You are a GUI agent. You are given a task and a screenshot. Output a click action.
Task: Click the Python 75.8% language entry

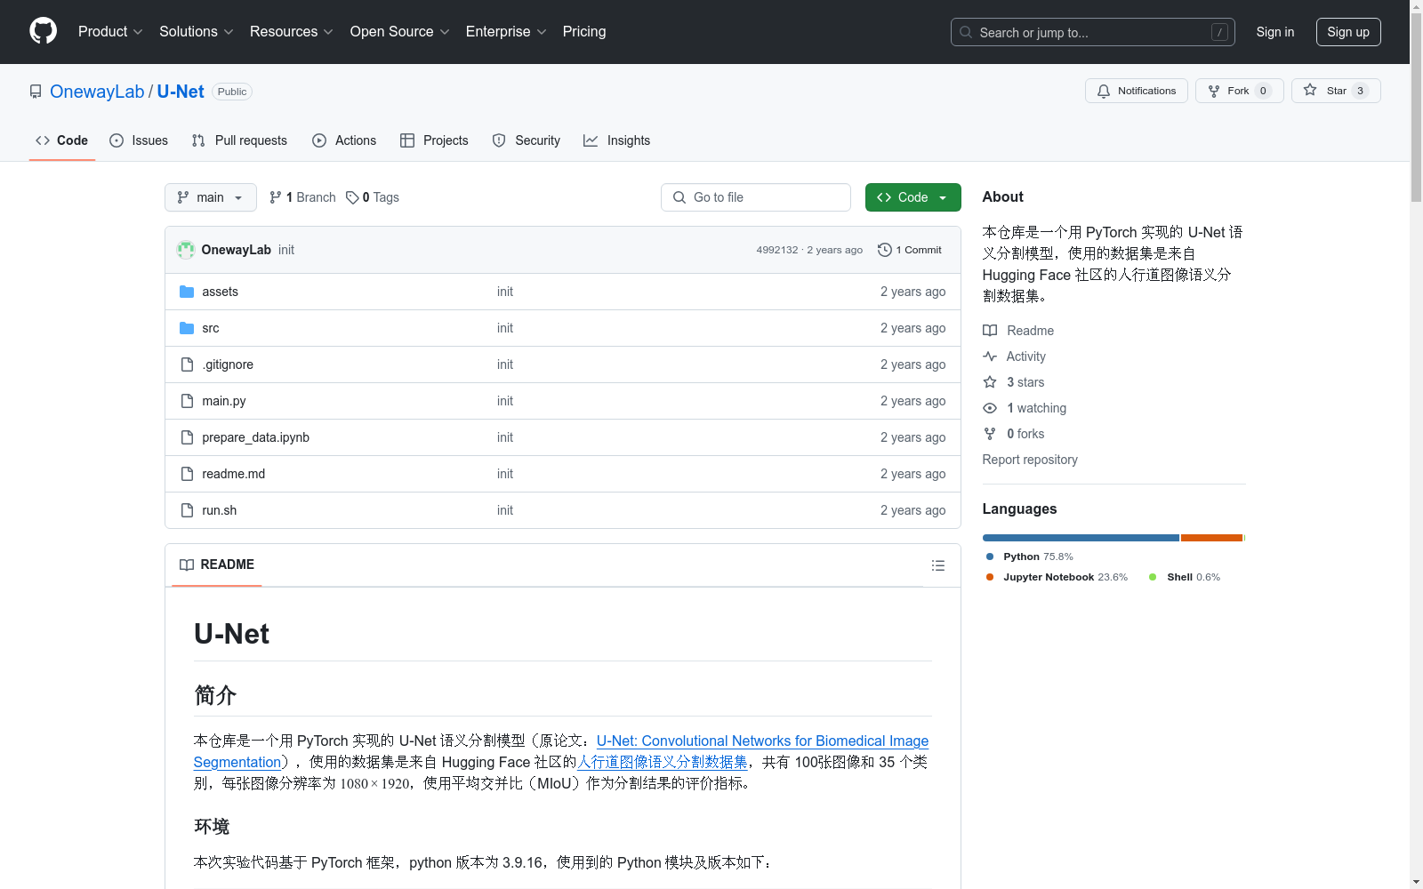(1030, 557)
